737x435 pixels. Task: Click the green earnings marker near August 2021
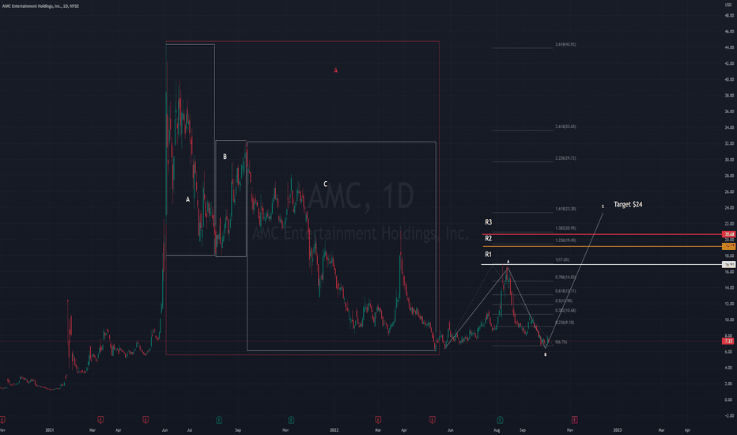click(x=219, y=419)
